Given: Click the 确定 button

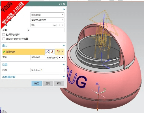Looking at the screenshot, I should tap(37, 83).
